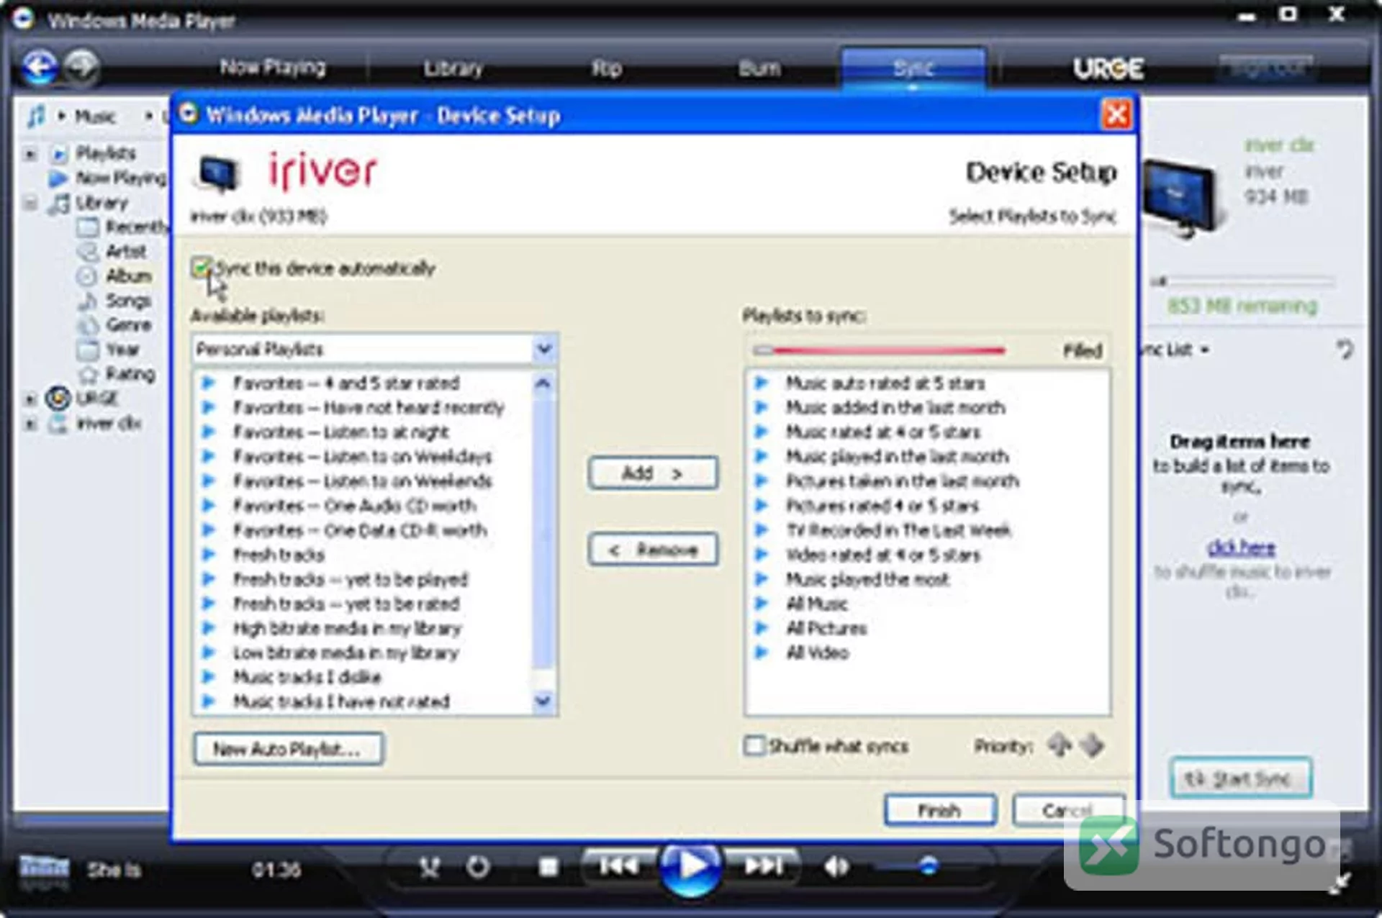Click the Back navigation arrow in Media Player
This screenshot has height=918, width=1382.
tap(40, 67)
